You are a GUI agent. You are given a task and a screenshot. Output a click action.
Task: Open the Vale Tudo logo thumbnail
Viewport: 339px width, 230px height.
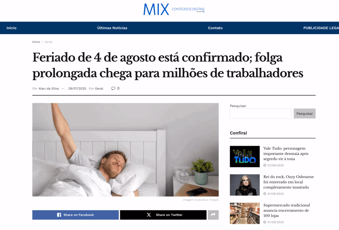(245, 157)
